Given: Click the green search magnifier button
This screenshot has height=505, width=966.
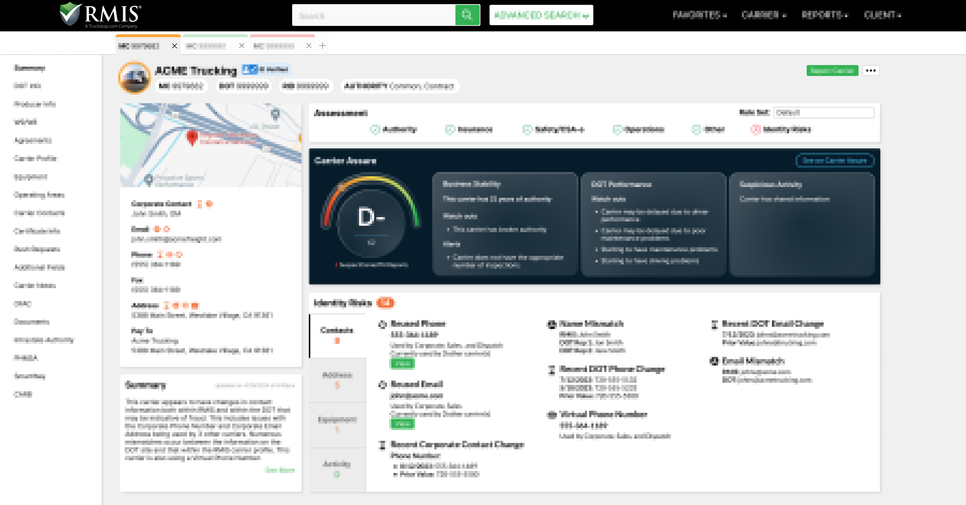Looking at the screenshot, I should point(467,15).
